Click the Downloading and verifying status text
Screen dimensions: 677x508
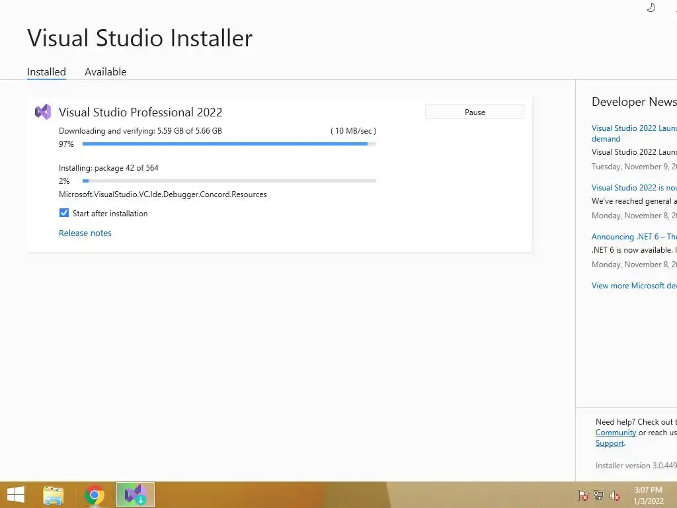click(x=140, y=131)
